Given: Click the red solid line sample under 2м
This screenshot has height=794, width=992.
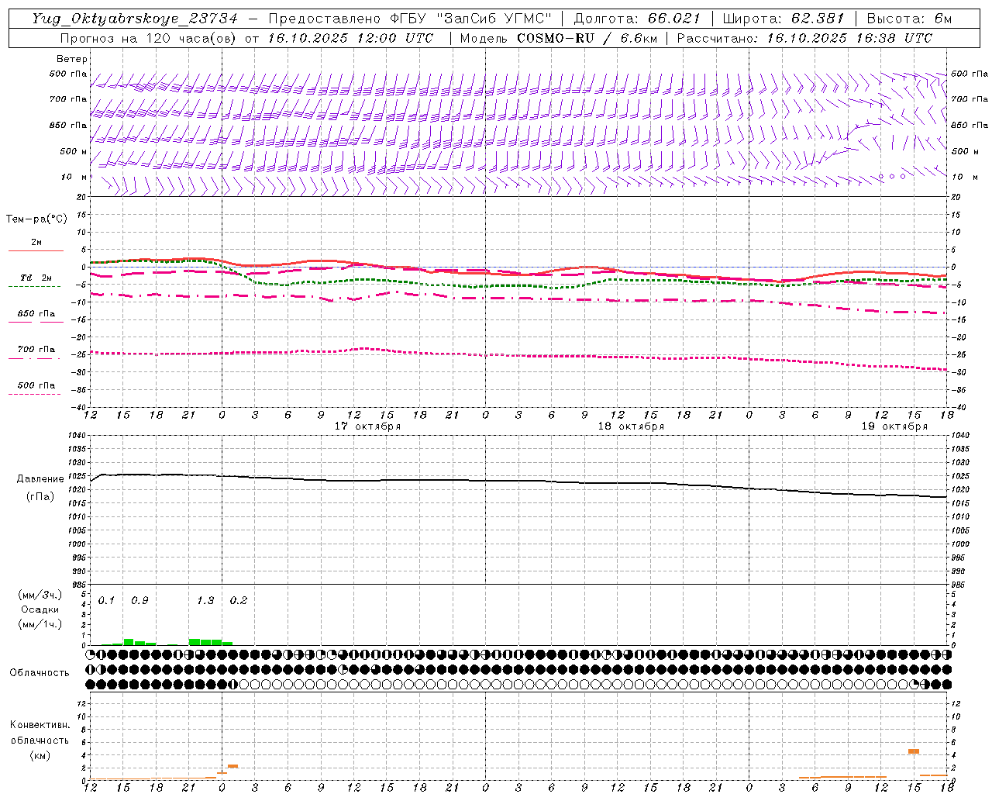Looking at the screenshot, I should [36, 251].
